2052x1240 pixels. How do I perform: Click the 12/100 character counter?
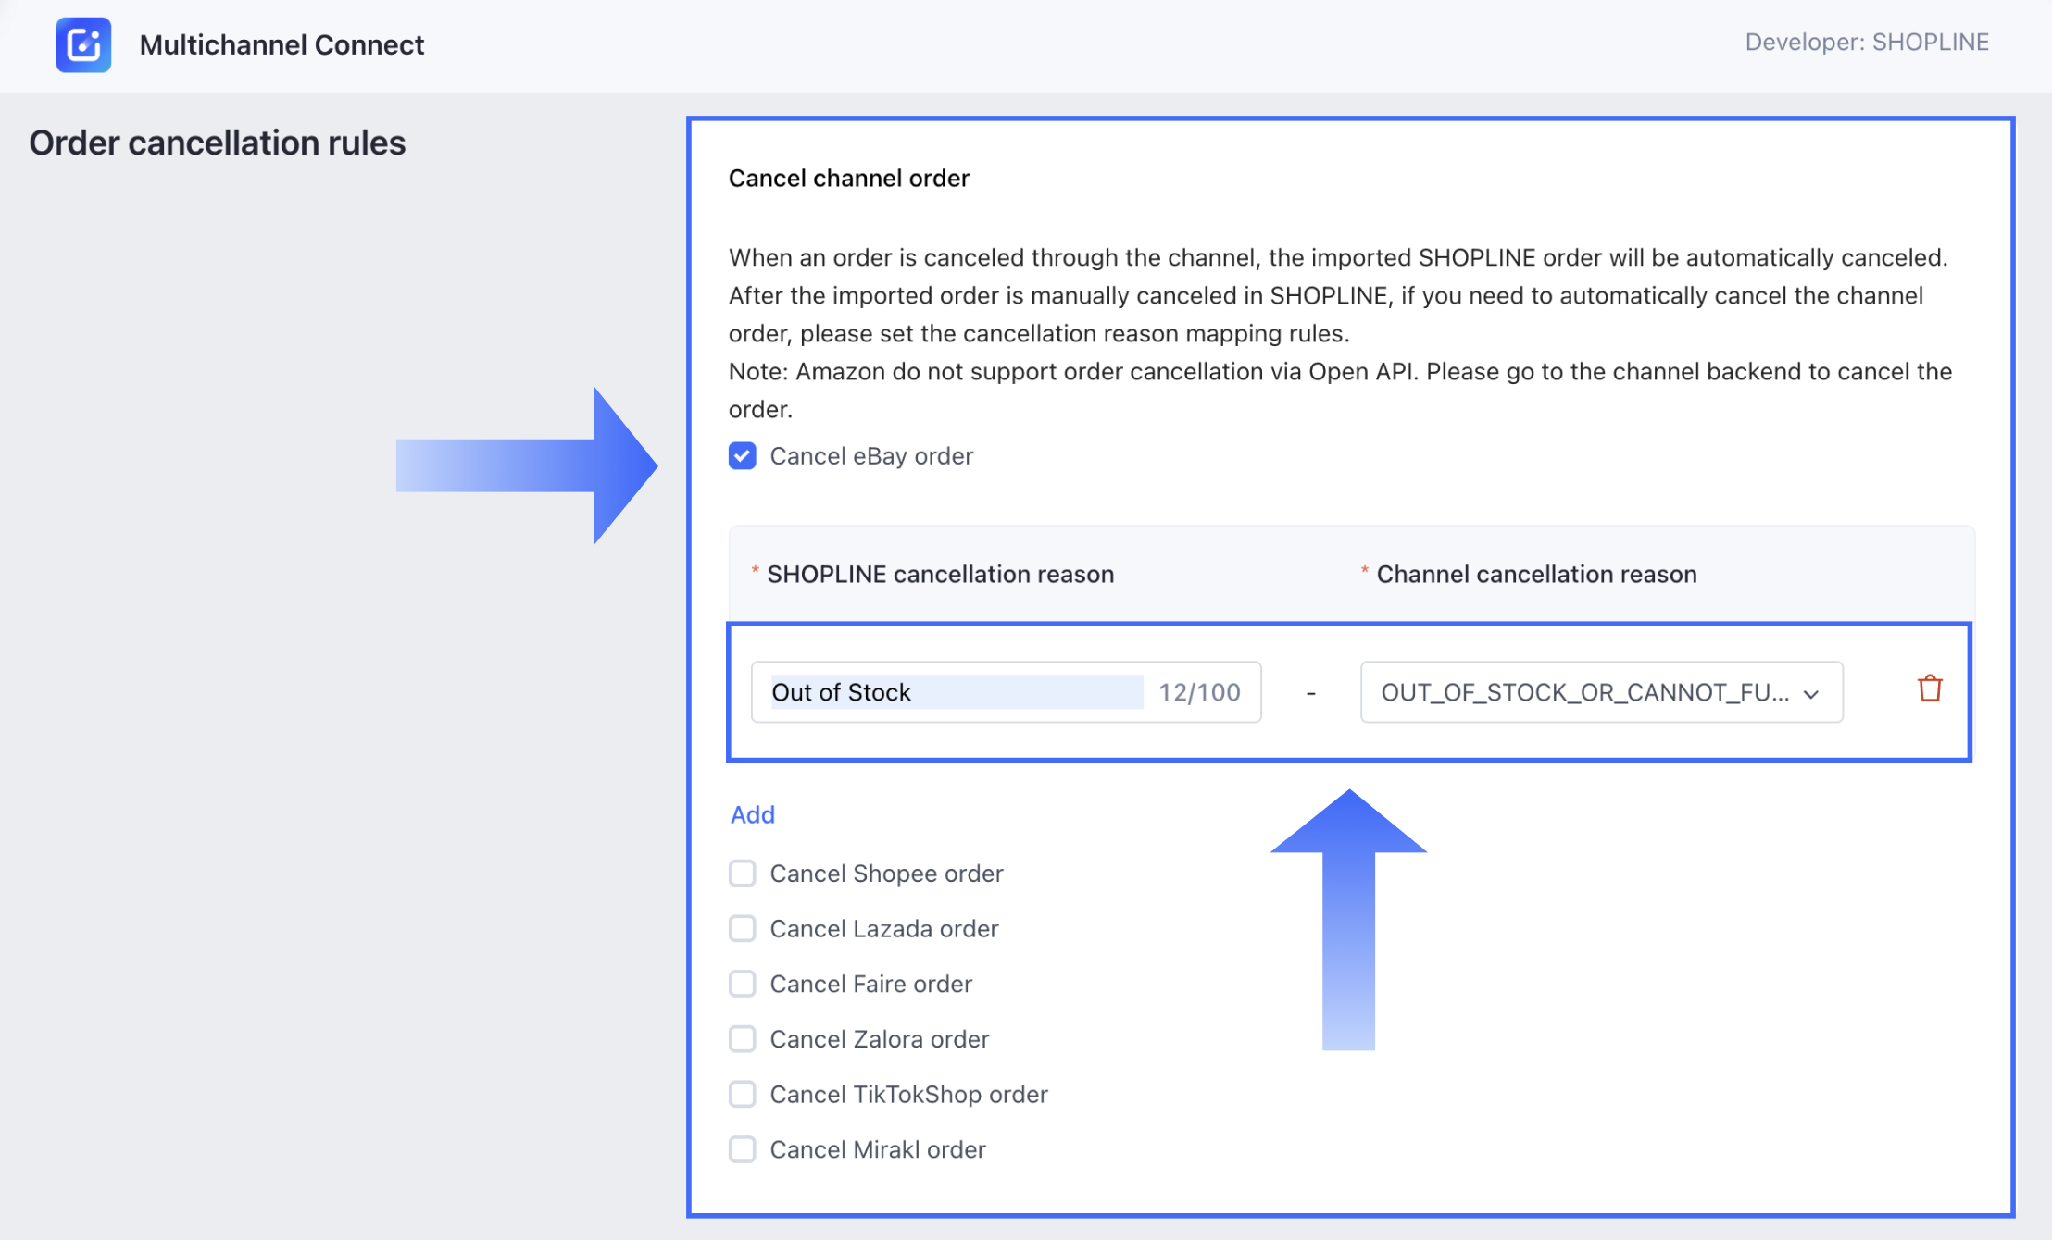1199,692
